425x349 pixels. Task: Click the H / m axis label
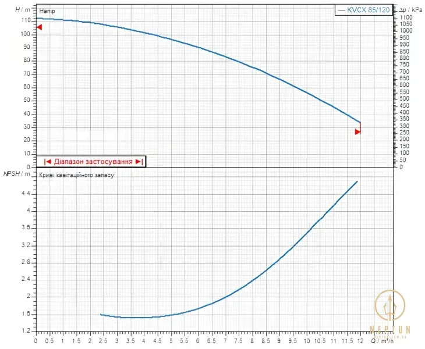(x=23, y=10)
